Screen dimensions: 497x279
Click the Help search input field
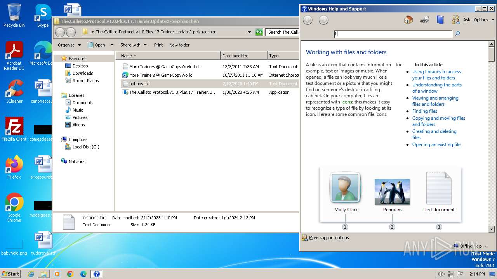coord(393,34)
